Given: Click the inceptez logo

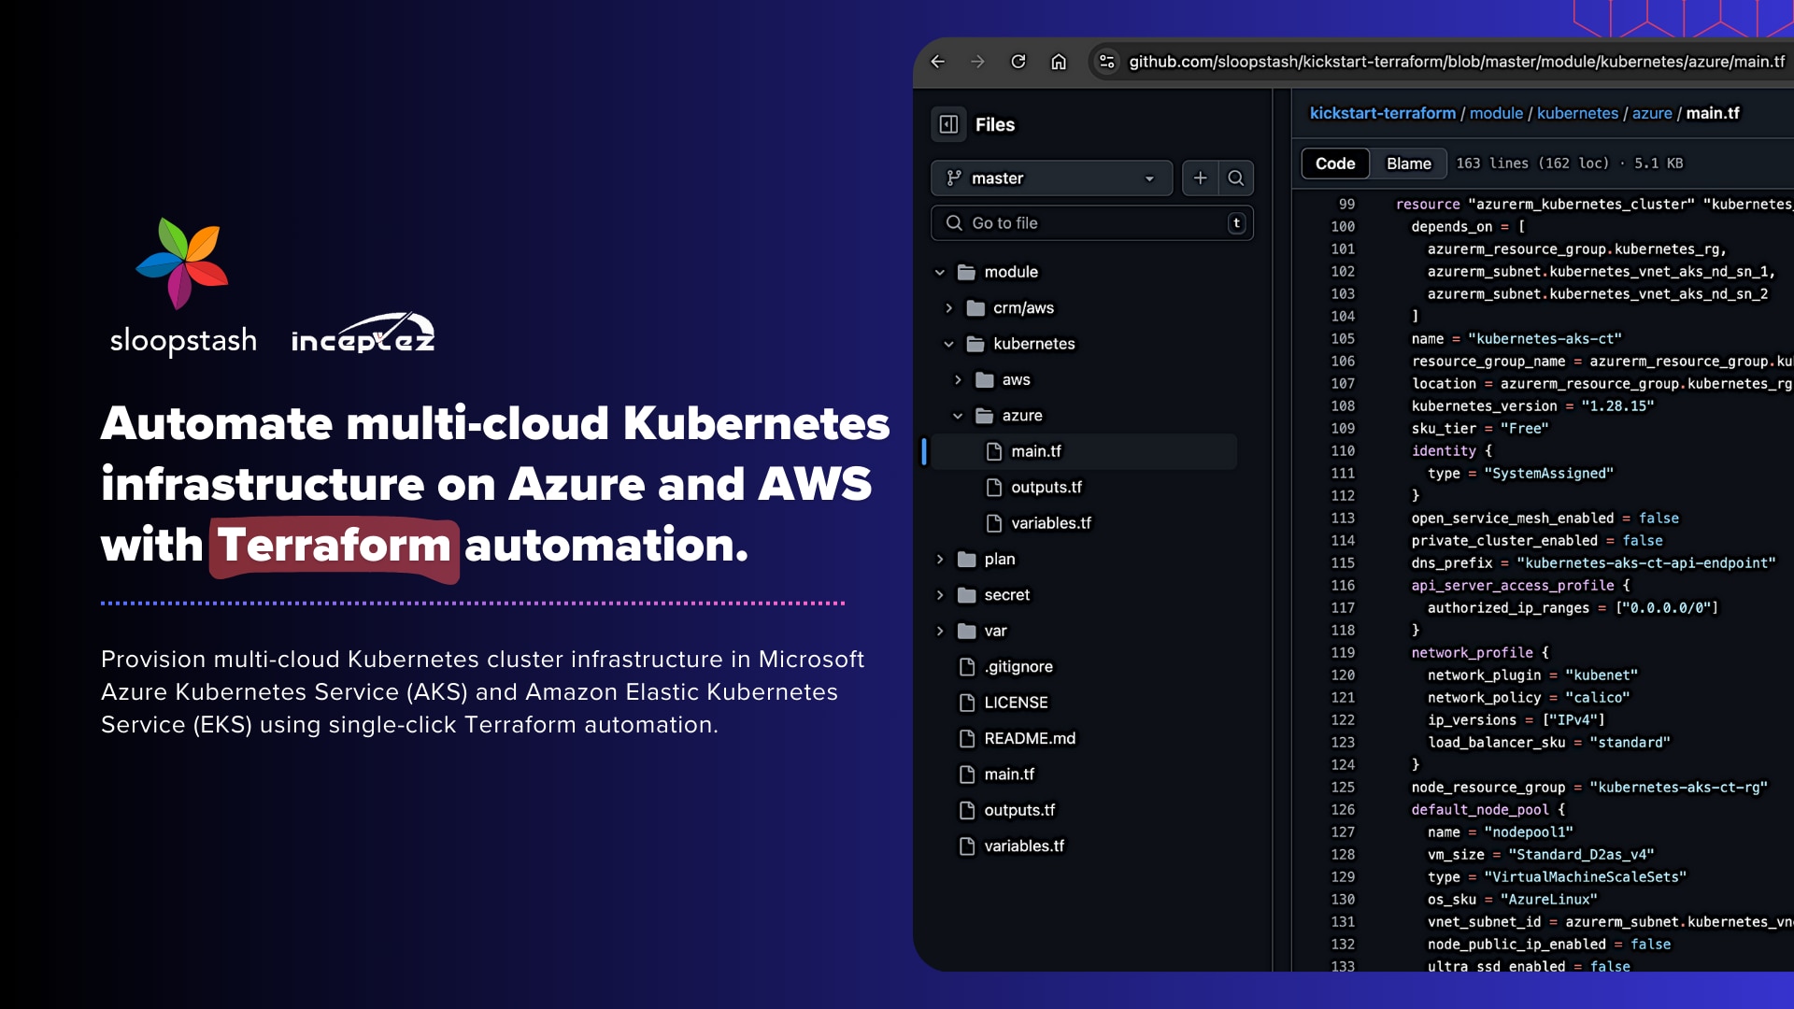Looking at the screenshot, I should tap(363, 334).
